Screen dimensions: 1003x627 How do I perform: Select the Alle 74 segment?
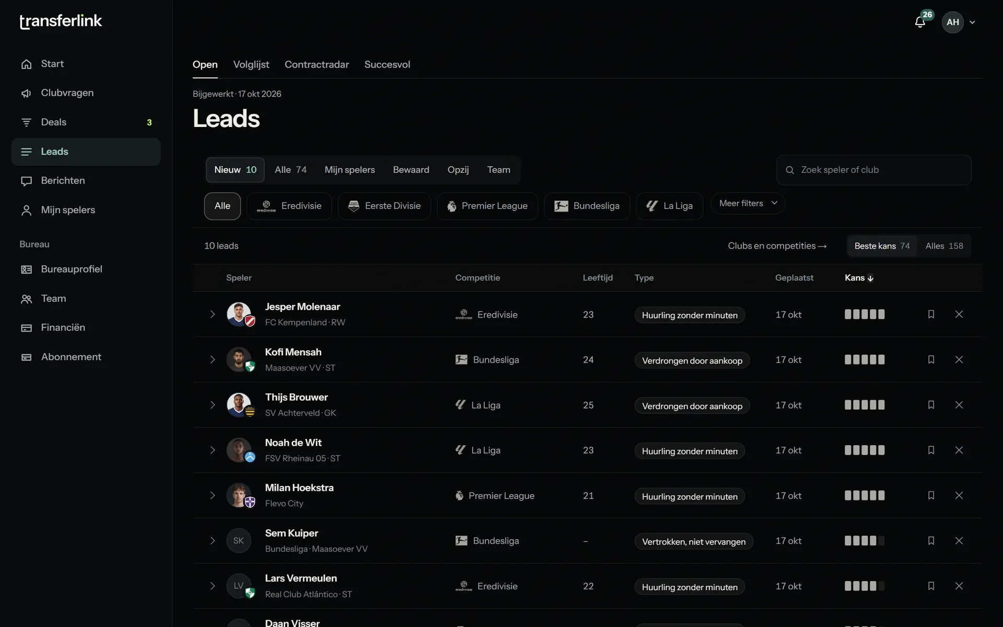click(290, 170)
